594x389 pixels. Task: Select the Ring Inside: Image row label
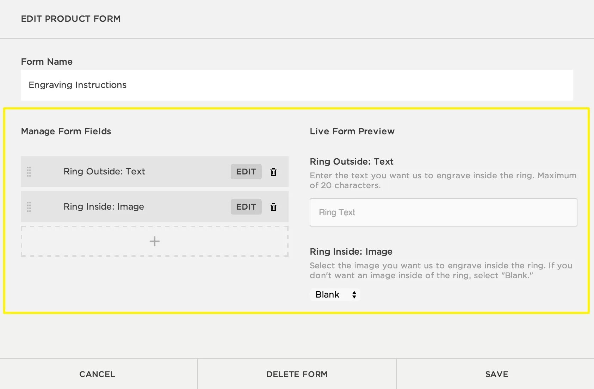tap(104, 207)
